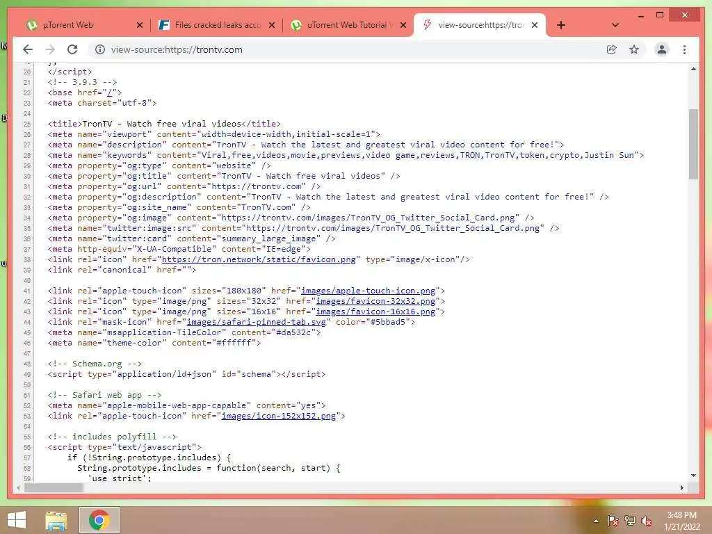Expand the tab search chevron
712x534 pixels.
tap(615, 25)
